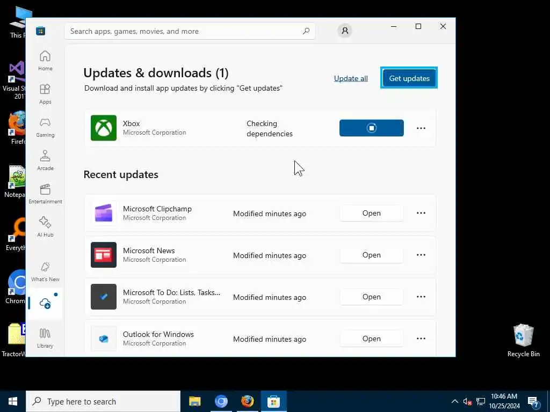Click the Microsoft News app icon
Viewport: 550px width, 412px height.
[x=104, y=255]
